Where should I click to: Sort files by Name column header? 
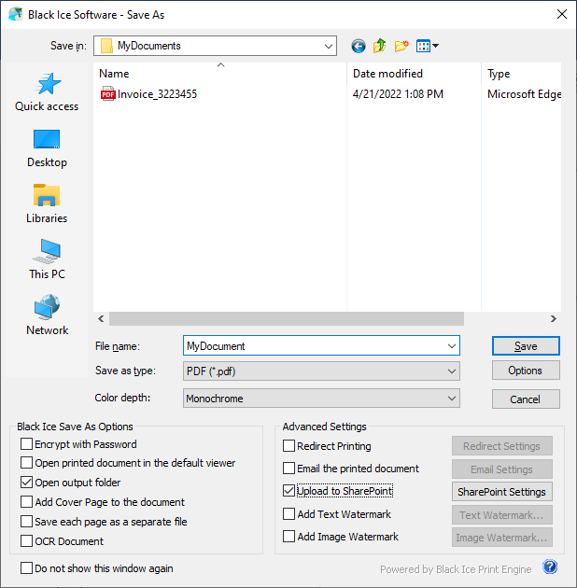[x=114, y=74]
